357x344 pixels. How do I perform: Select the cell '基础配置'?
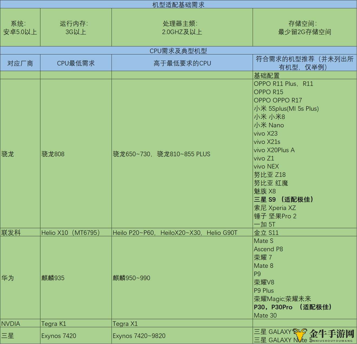pyautogui.click(x=305, y=75)
